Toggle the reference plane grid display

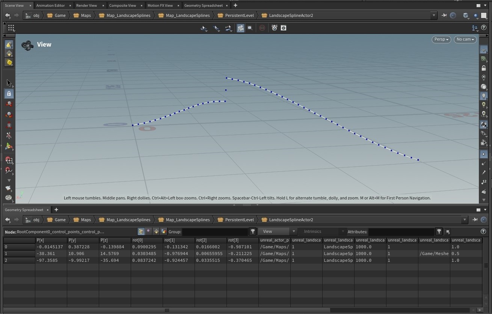483,51
